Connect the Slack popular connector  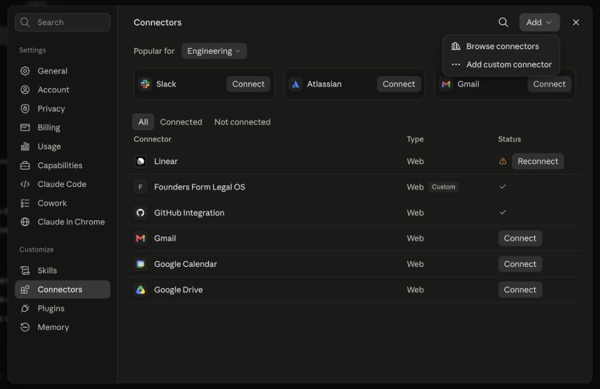pyautogui.click(x=248, y=84)
